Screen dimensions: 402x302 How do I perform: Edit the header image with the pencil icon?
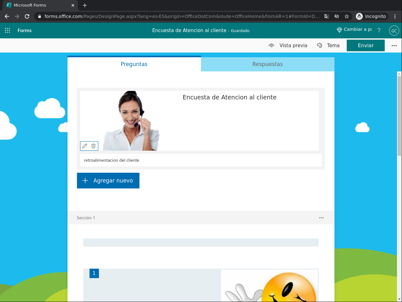[x=84, y=146]
